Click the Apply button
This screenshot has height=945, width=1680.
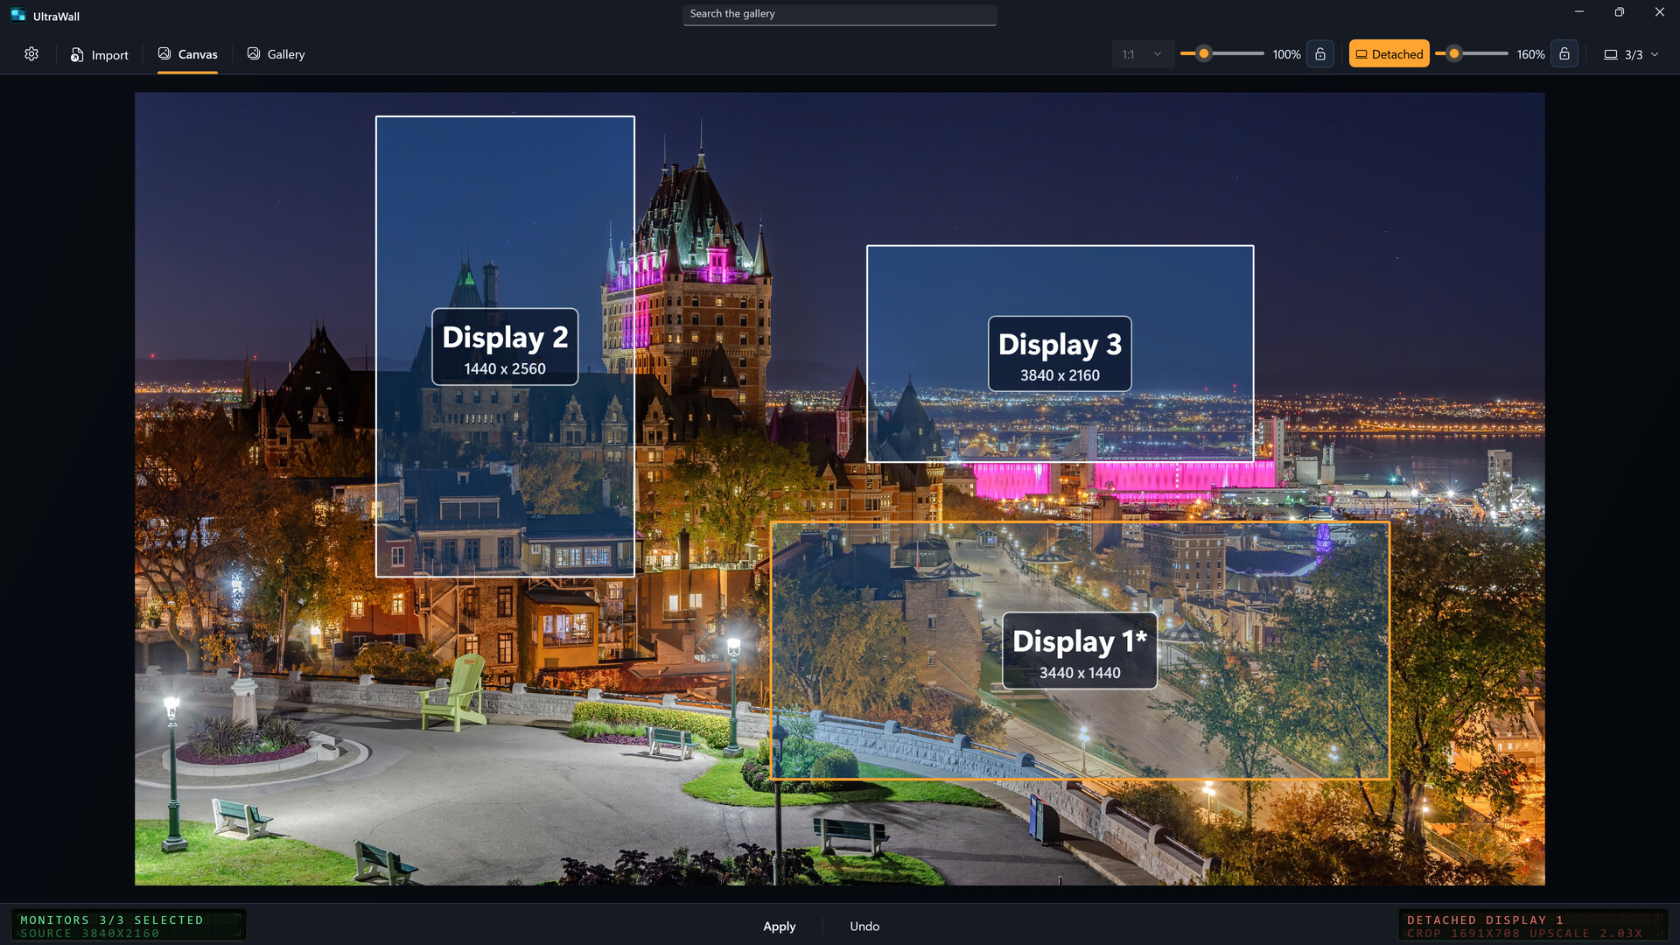[x=779, y=926]
